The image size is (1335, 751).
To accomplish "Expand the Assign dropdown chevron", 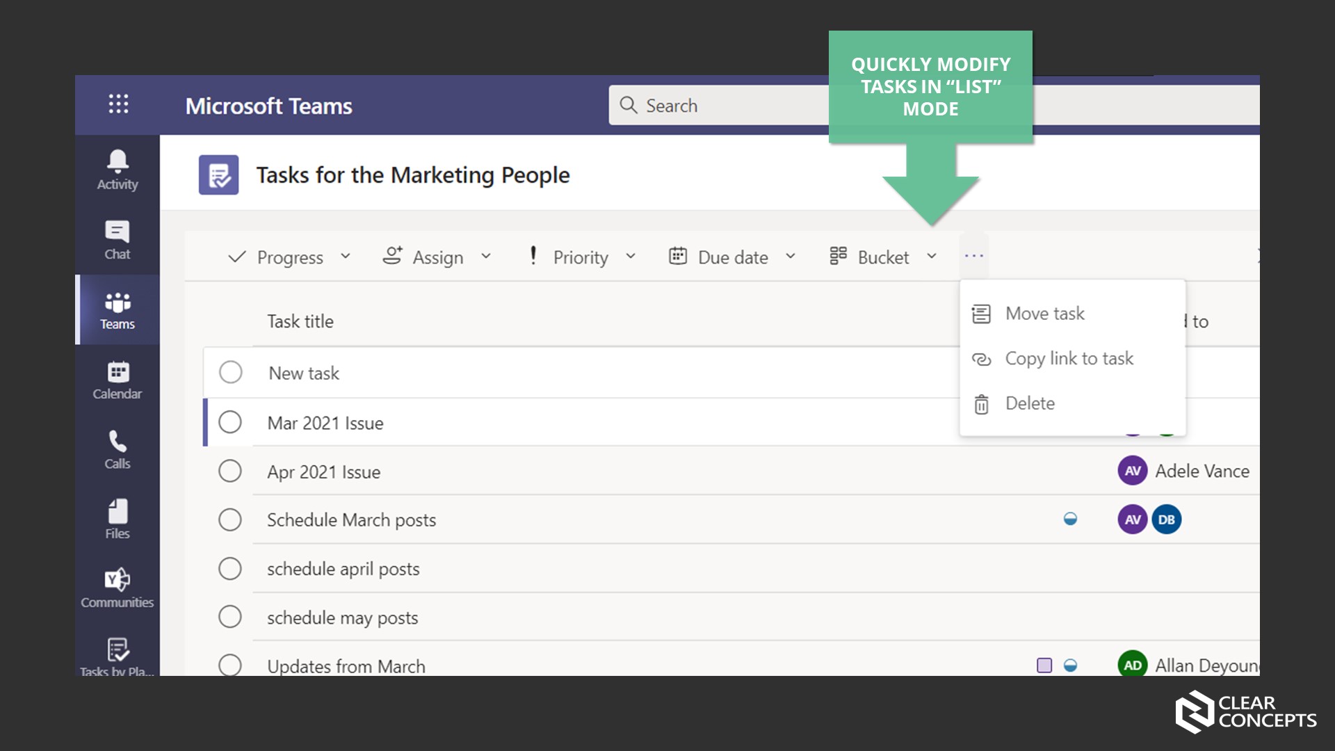I will click(486, 257).
